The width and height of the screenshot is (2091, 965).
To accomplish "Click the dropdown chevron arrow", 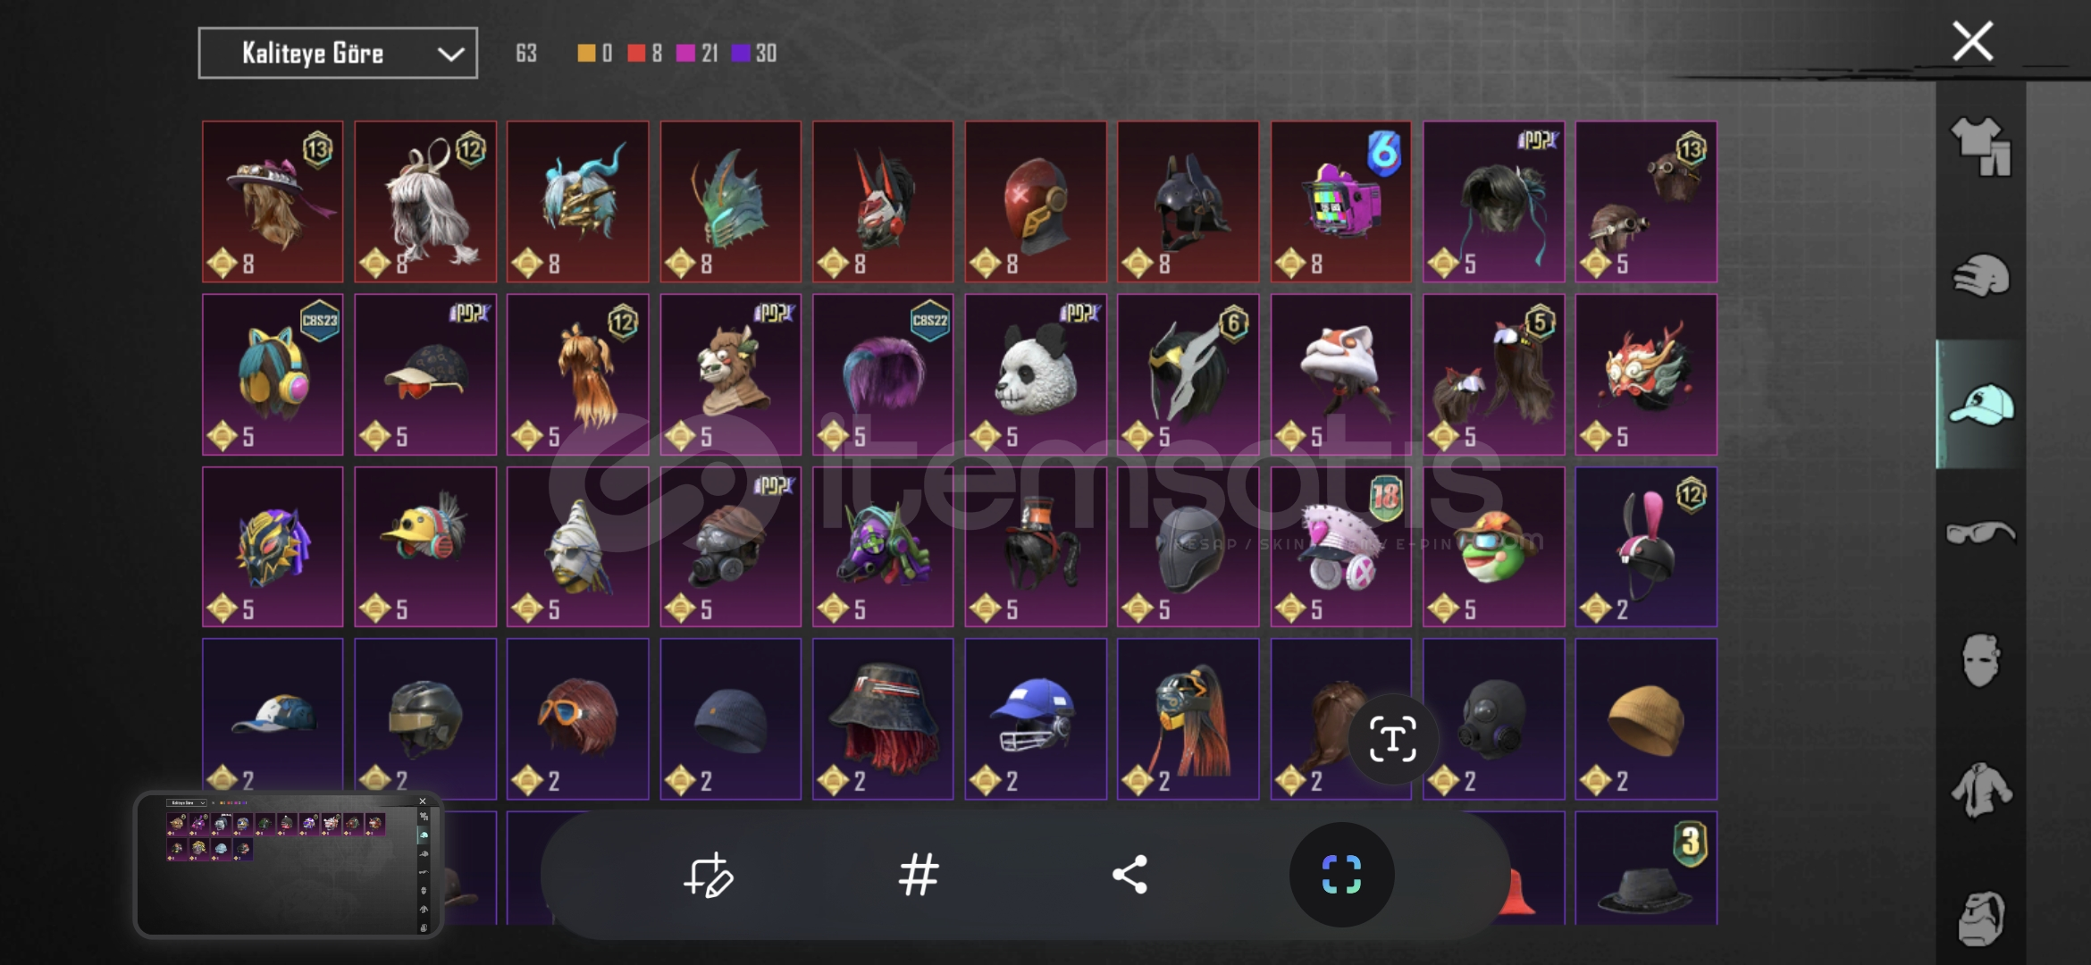I will 450,55.
